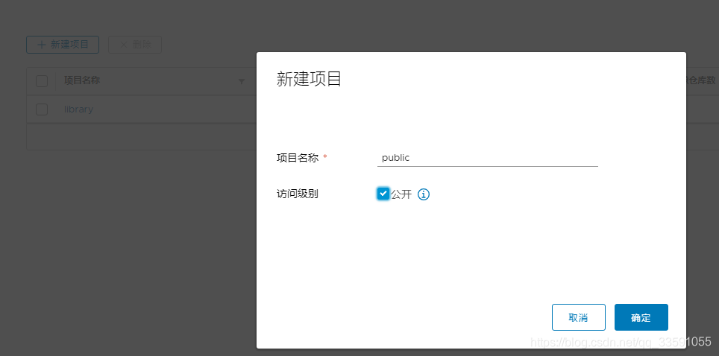Click the 项目名称 field label in dialog
Screen dimensions: 719x356
[298, 158]
